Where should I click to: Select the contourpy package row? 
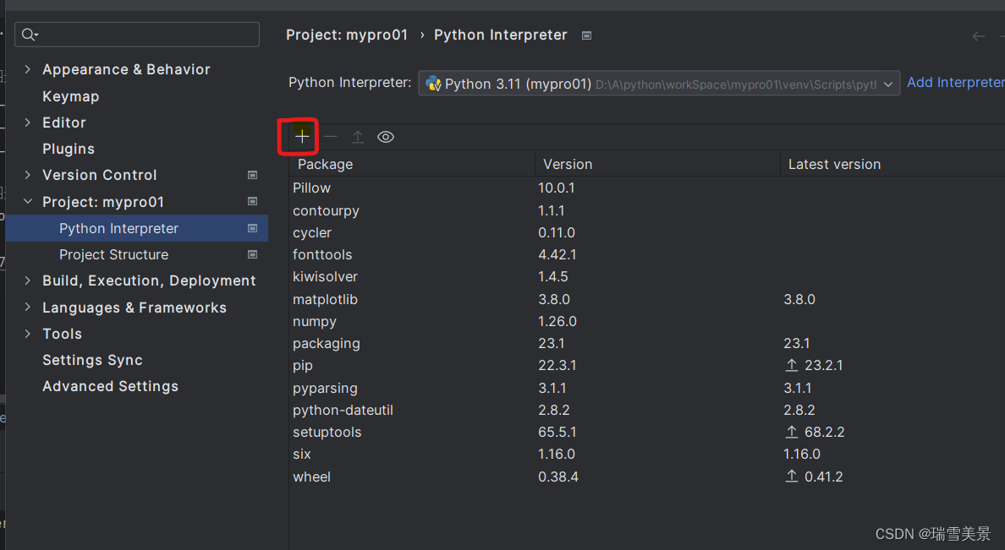click(646, 210)
